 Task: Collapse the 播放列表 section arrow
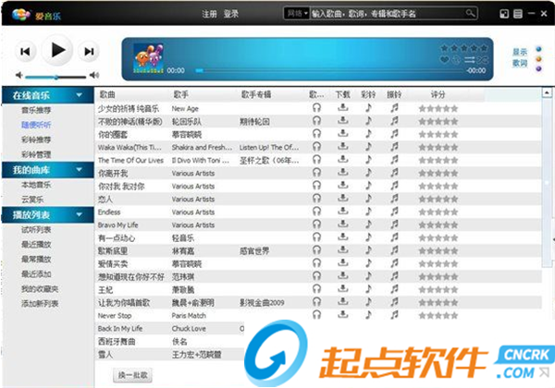coord(80,214)
